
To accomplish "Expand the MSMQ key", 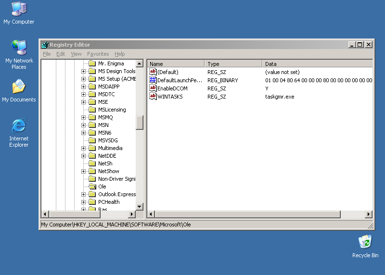I will pos(83,117).
